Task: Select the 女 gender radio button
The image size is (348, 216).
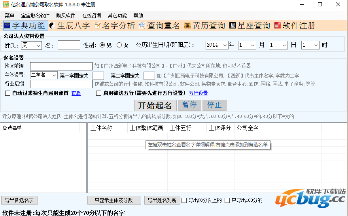Action: 119,45
